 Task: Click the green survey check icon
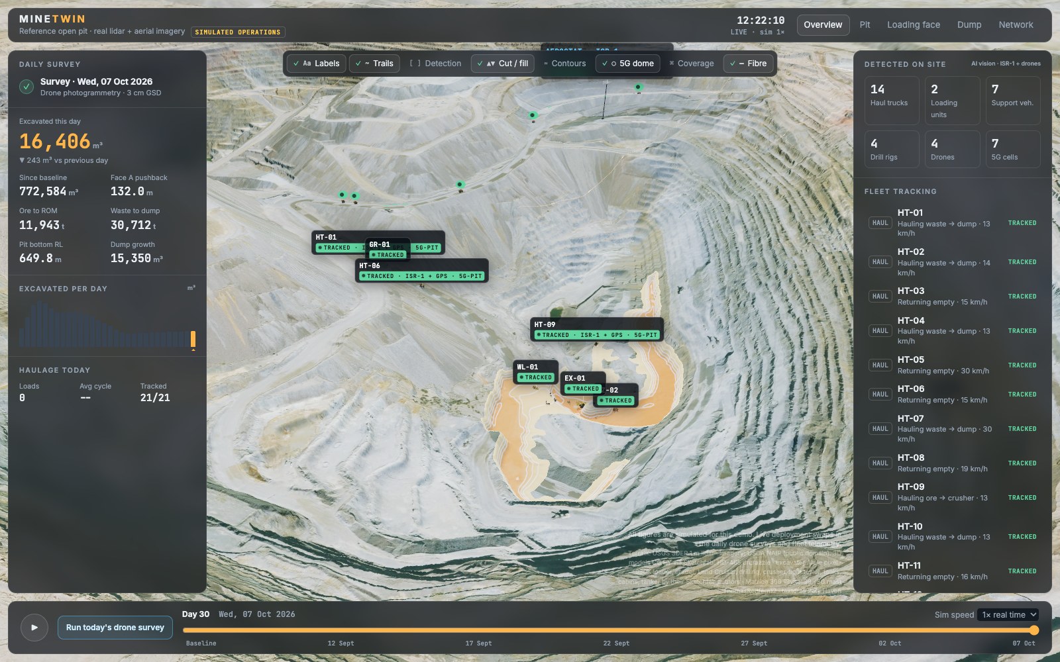pyautogui.click(x=26, y=87)
